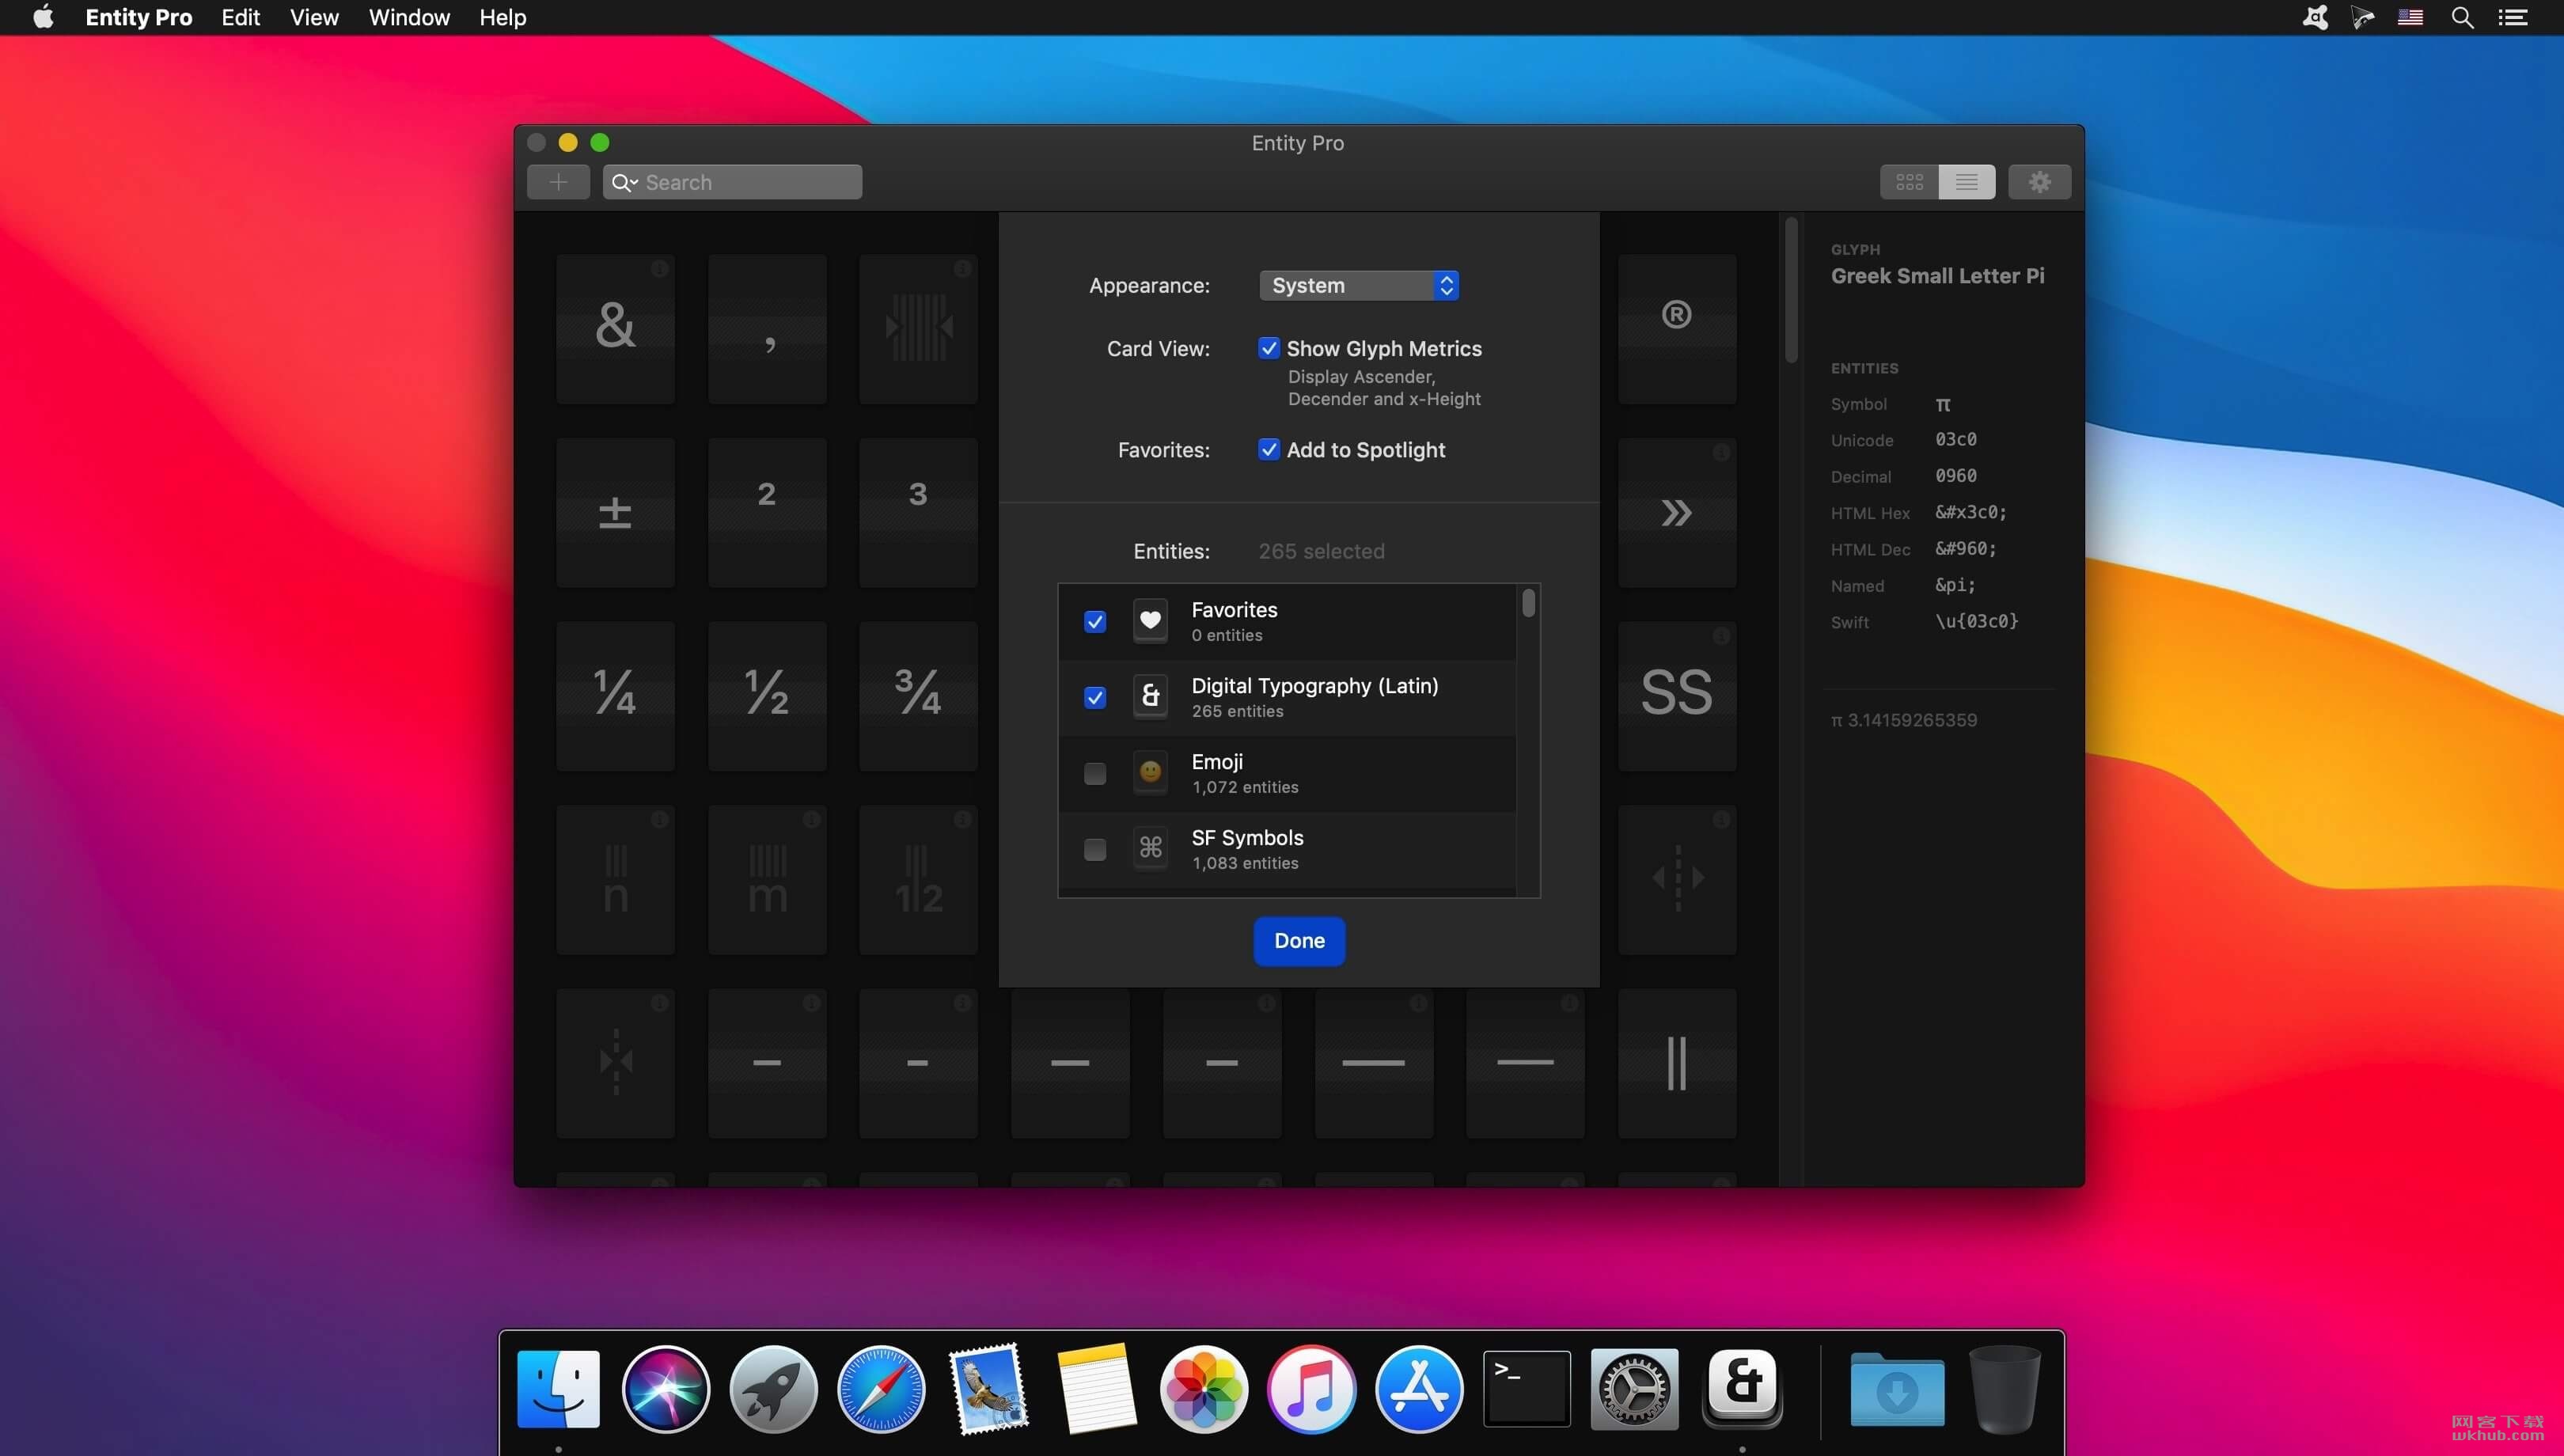Open the View menu

click(x=314, y=17)
